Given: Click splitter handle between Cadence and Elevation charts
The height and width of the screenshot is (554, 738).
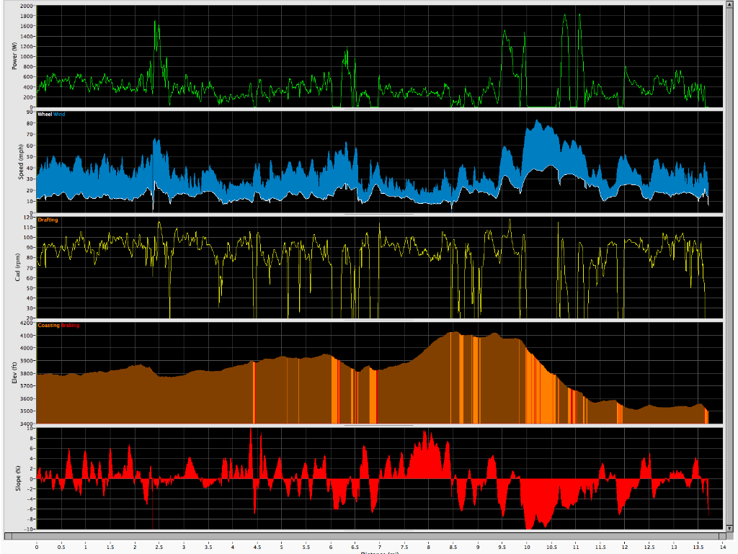Looking at the screenshot, I should coord(379,319).
